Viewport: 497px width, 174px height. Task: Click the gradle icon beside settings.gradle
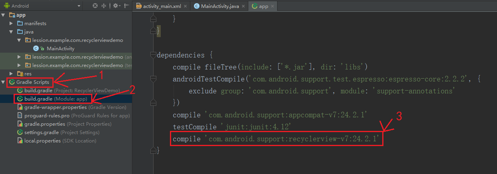20,132
